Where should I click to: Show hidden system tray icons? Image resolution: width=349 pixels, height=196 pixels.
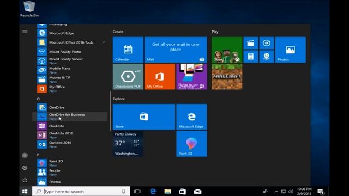pyautogui.click(x=276, y=191)
